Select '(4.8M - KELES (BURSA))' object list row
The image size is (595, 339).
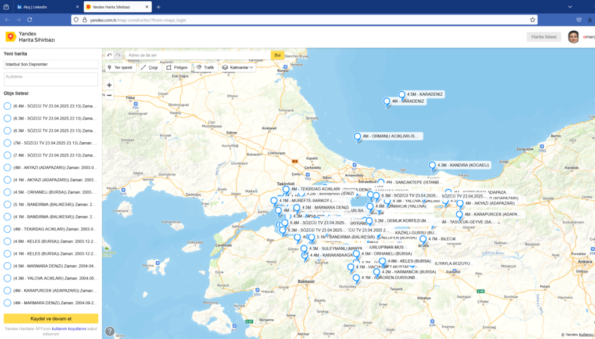click(x=51, y=241)
